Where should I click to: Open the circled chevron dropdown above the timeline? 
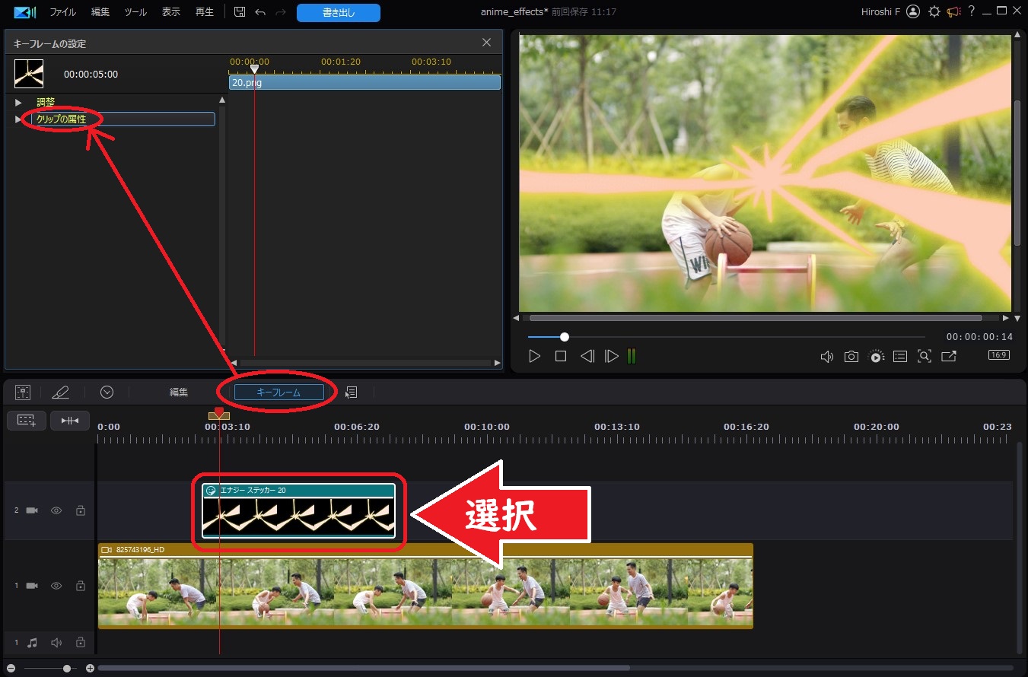[107, 392]
